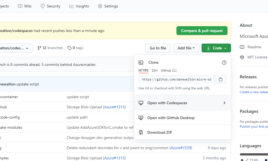Click the '3 months ago' timestamp

click(x=214, y=158)
